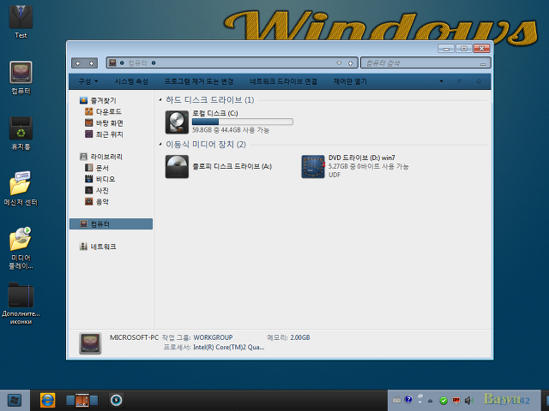The image size is (549, 411).
Task: Open 문서 library
Action: pyautogui.click(x=97, y=168)
